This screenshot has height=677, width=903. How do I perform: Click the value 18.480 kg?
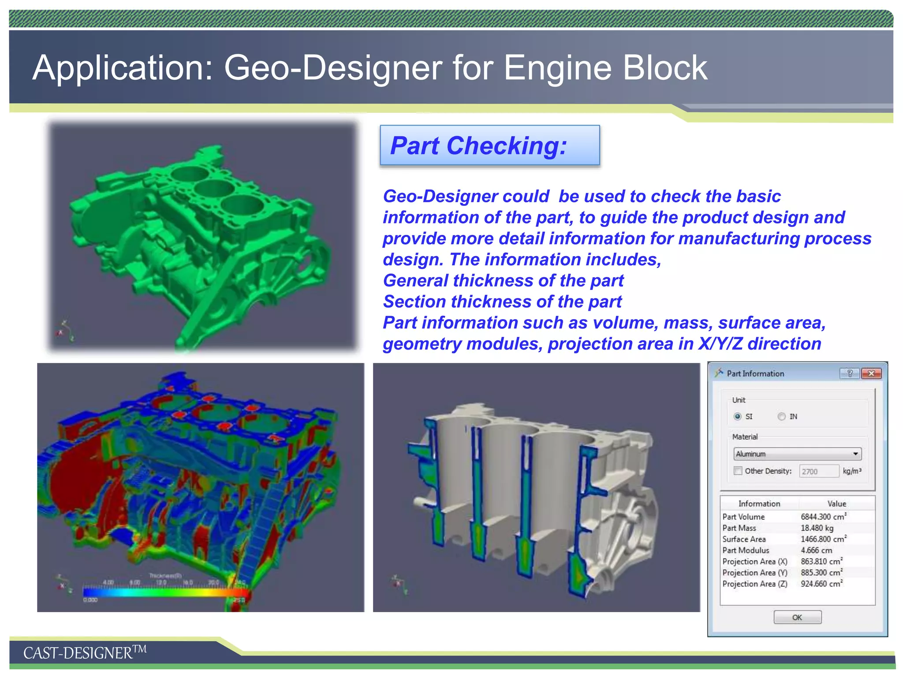coord(817,528)
